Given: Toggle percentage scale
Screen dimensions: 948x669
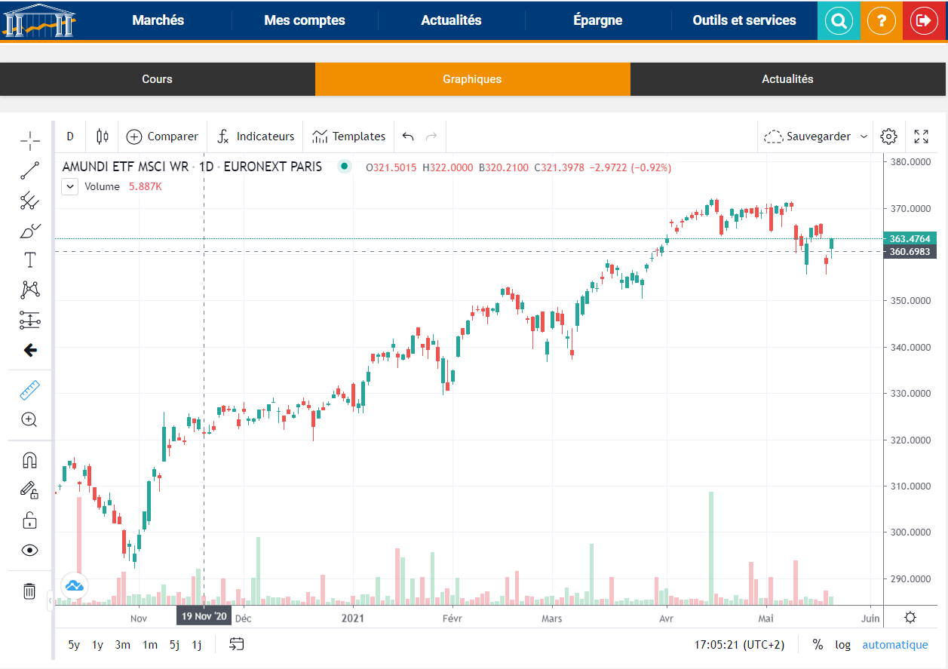Looking at the screenshot, I should 818,645.
